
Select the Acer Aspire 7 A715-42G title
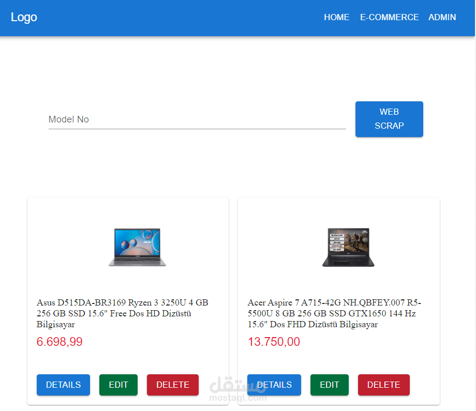[334, 313]
